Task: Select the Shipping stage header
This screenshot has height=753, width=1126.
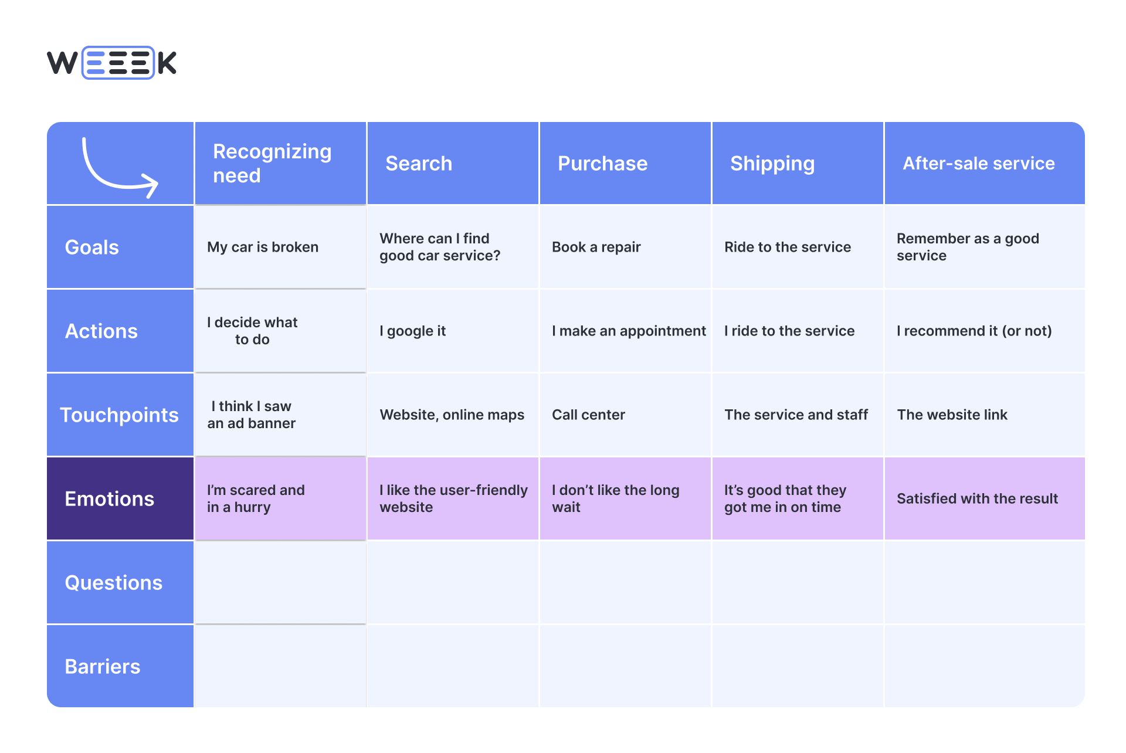Action: pyautogui.click(x=772, y=164)
